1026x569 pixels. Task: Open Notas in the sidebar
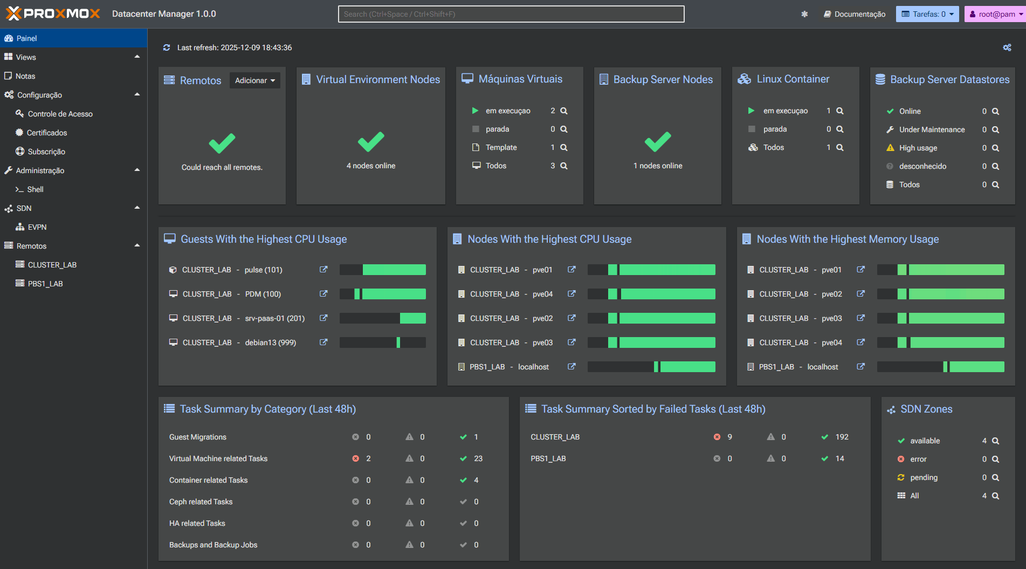pyautogui.click(x=25, y=76)
